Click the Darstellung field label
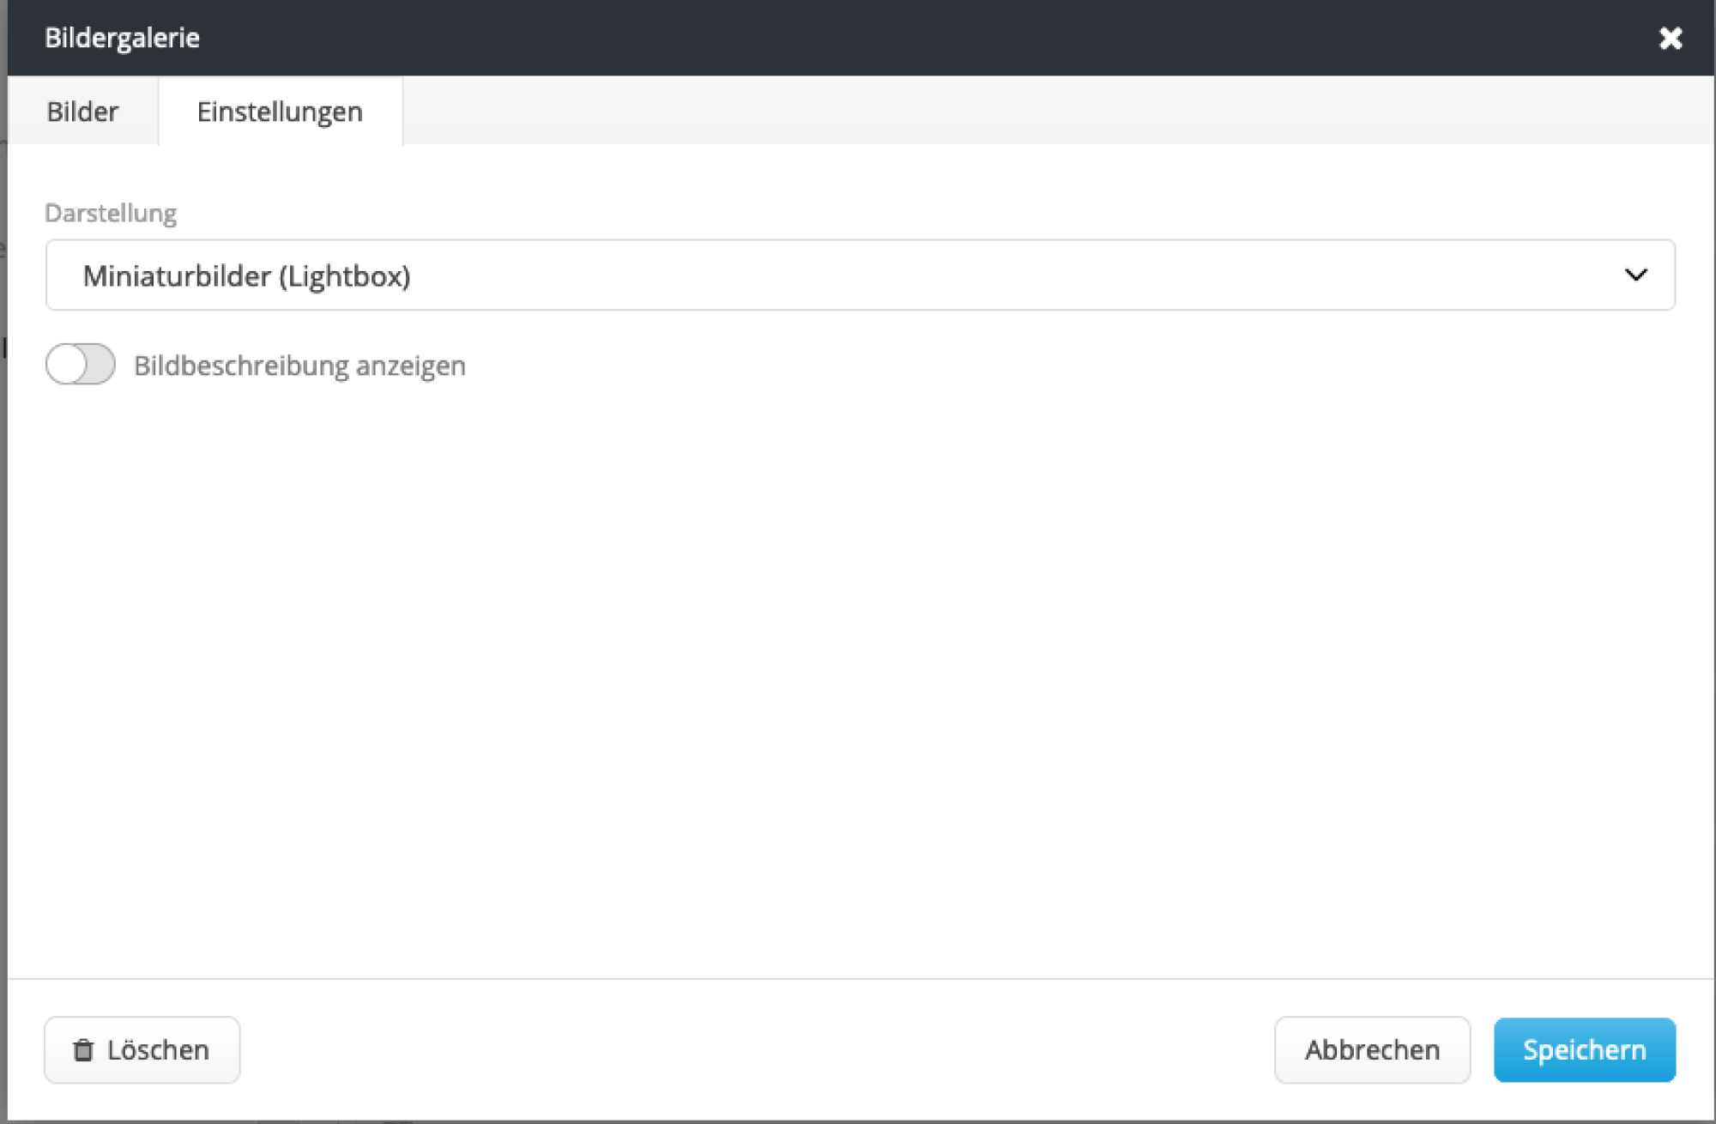The image size is (1716, 1124). pyautogui.click(x=111, y=213)
